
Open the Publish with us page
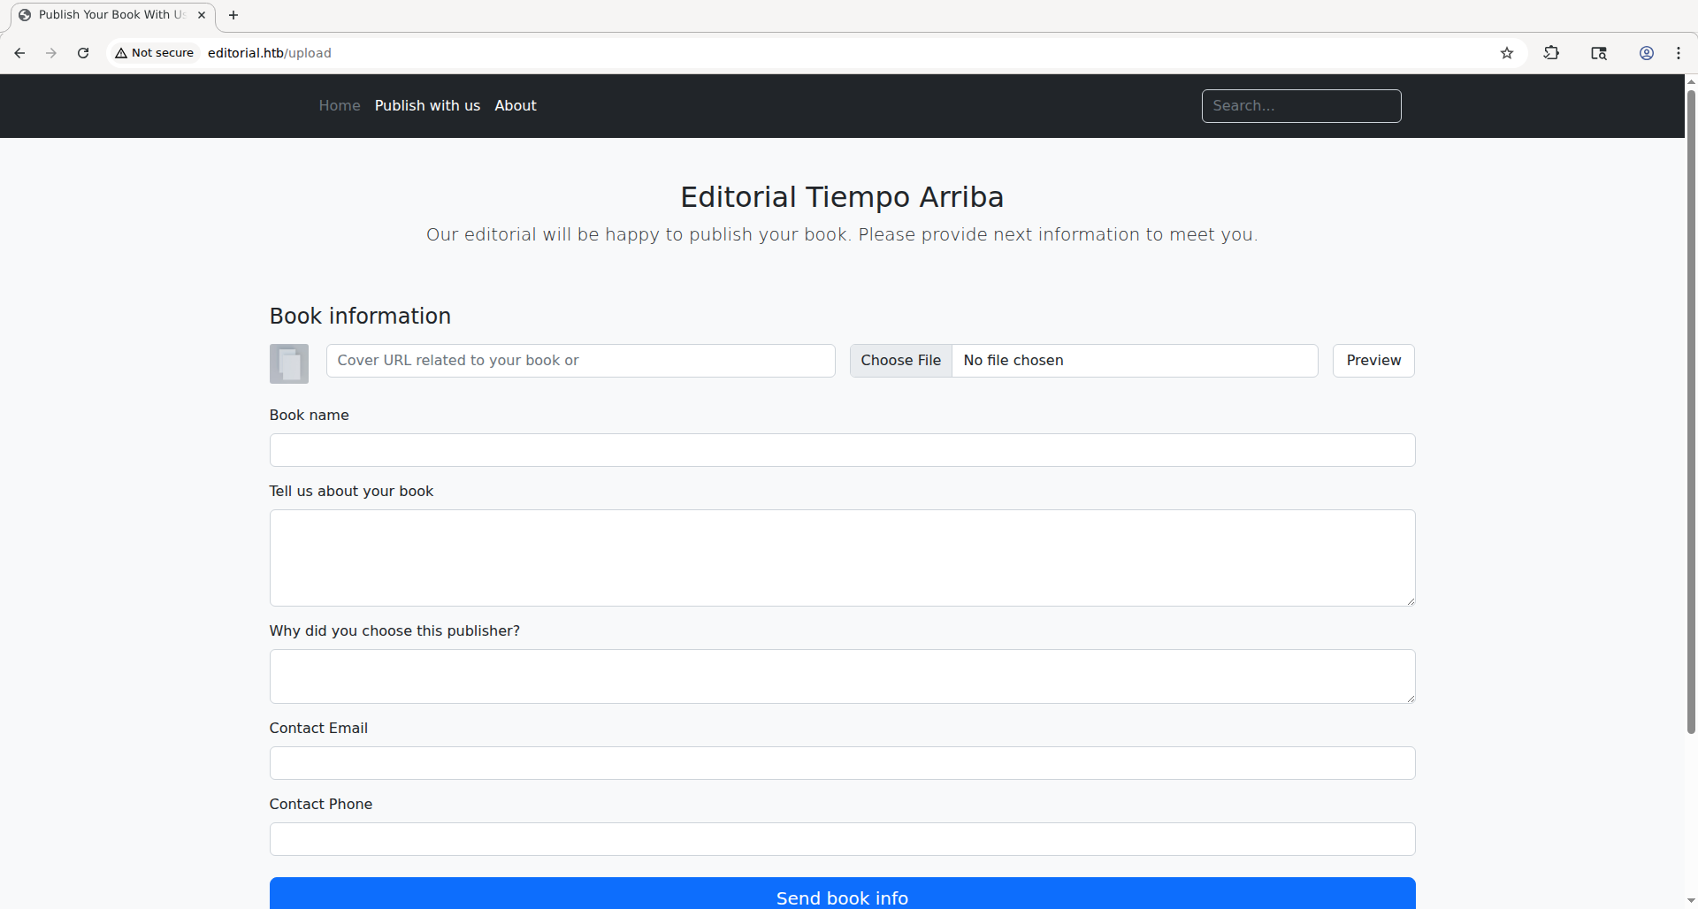tap(427, 105)
